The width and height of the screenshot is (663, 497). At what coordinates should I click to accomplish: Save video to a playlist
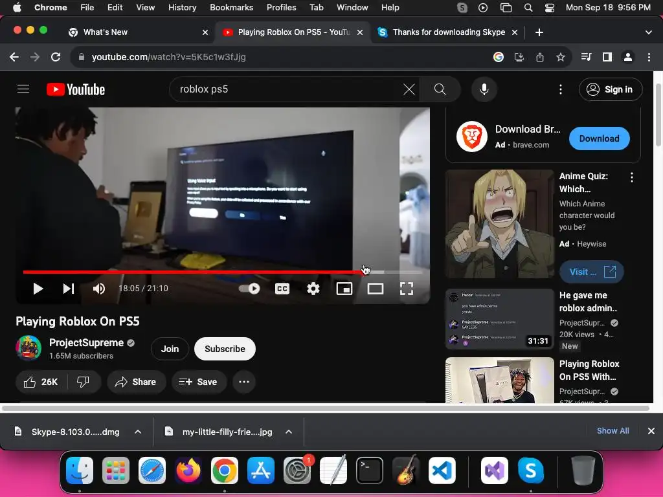click(199, 382)
